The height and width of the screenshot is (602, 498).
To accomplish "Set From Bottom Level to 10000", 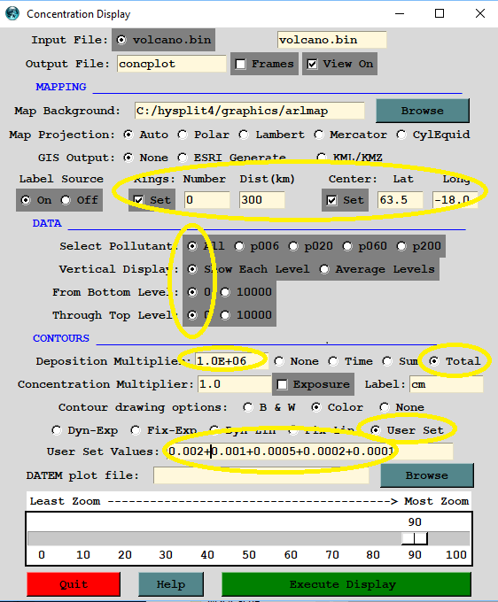I will point(225,292).
